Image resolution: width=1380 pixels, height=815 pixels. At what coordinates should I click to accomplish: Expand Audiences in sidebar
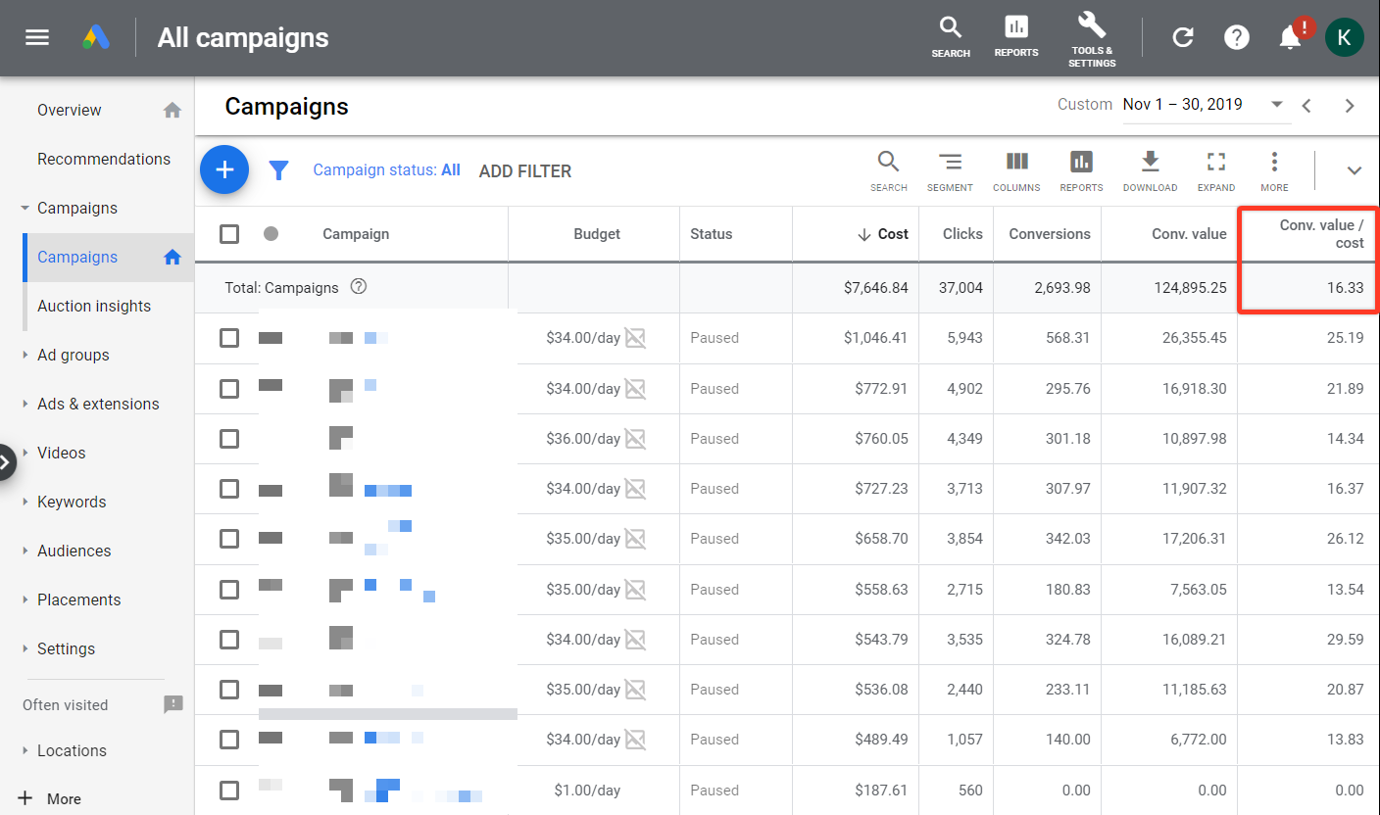click(x=25, y=551)
